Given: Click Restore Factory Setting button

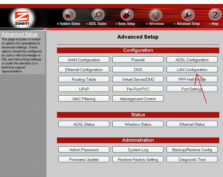Looking at the screenshot, I should [138, 160].
